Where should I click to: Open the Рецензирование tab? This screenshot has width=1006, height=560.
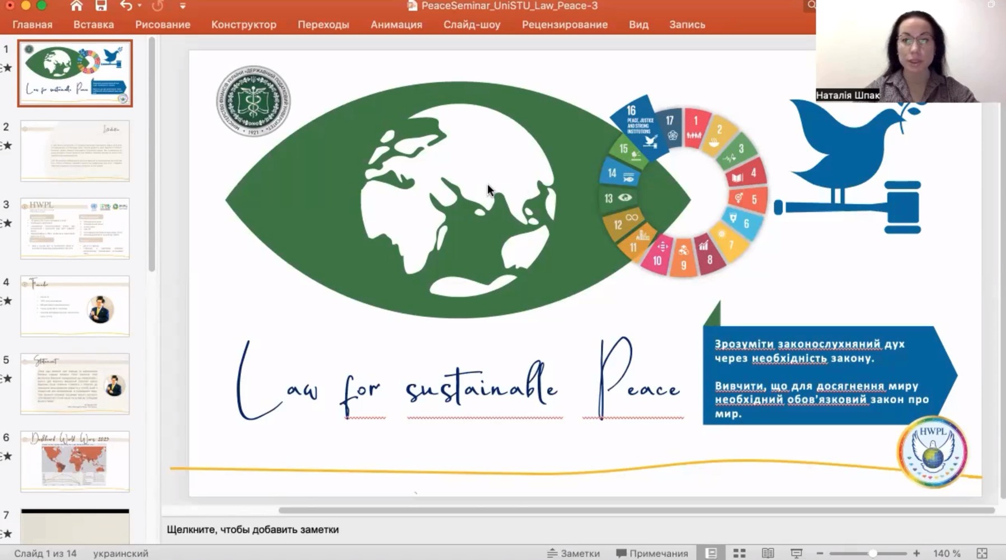565,25
